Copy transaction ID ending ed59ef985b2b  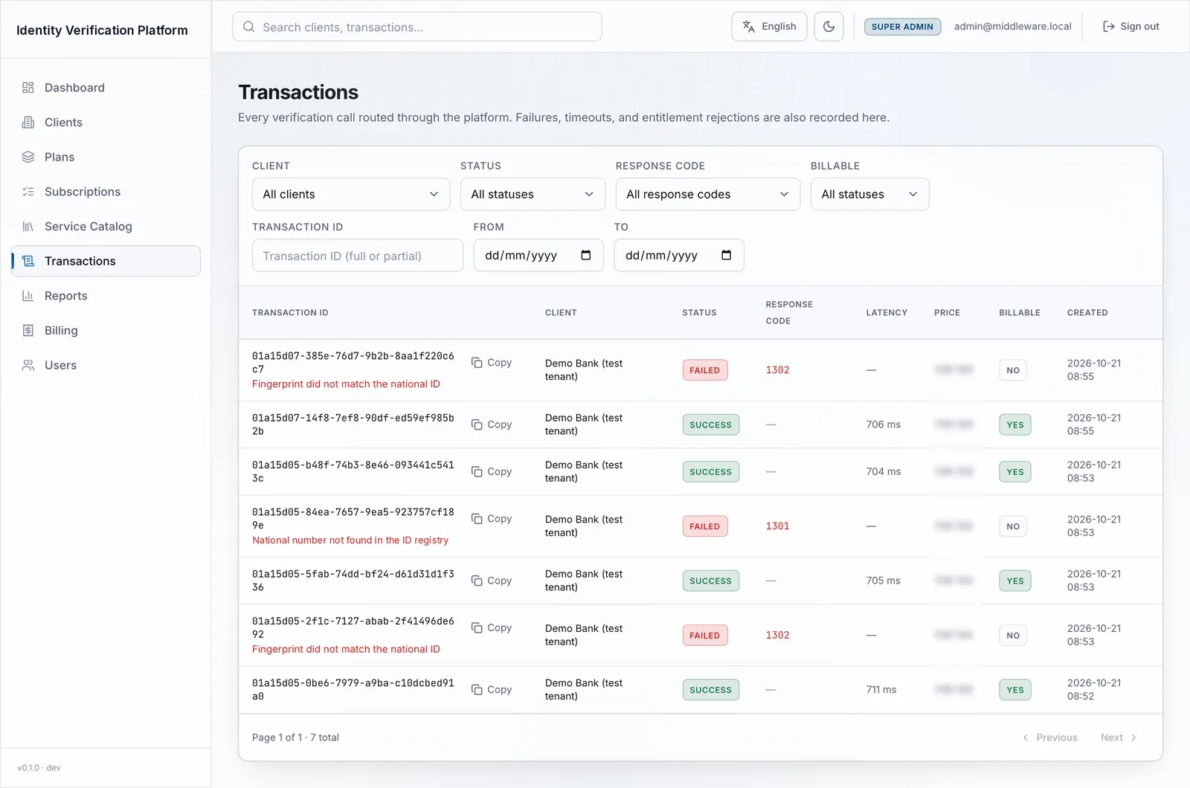point(492,424)
